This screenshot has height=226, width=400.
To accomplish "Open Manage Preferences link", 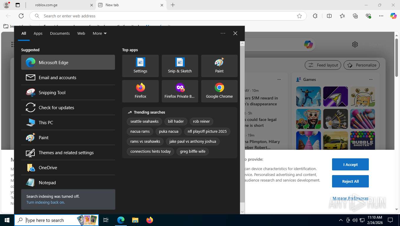I will click(350, 198).
